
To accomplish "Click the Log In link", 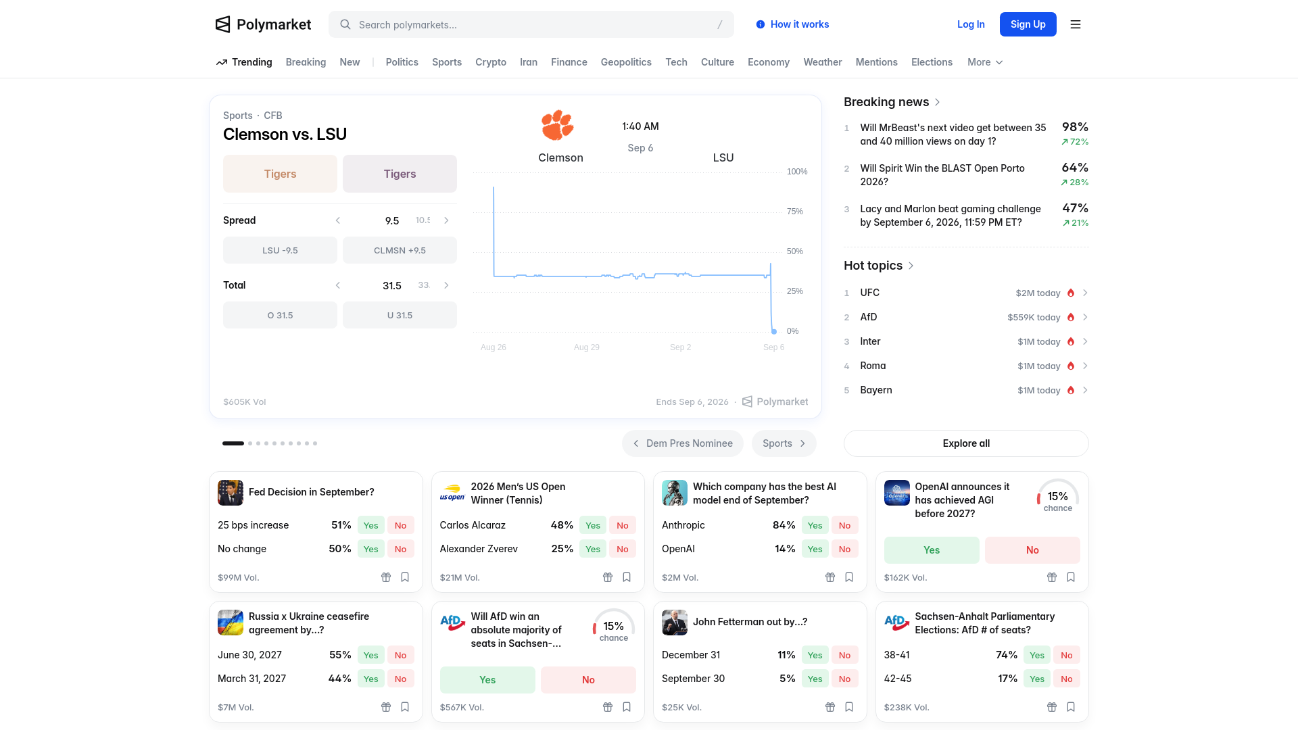I will [971, 24].
